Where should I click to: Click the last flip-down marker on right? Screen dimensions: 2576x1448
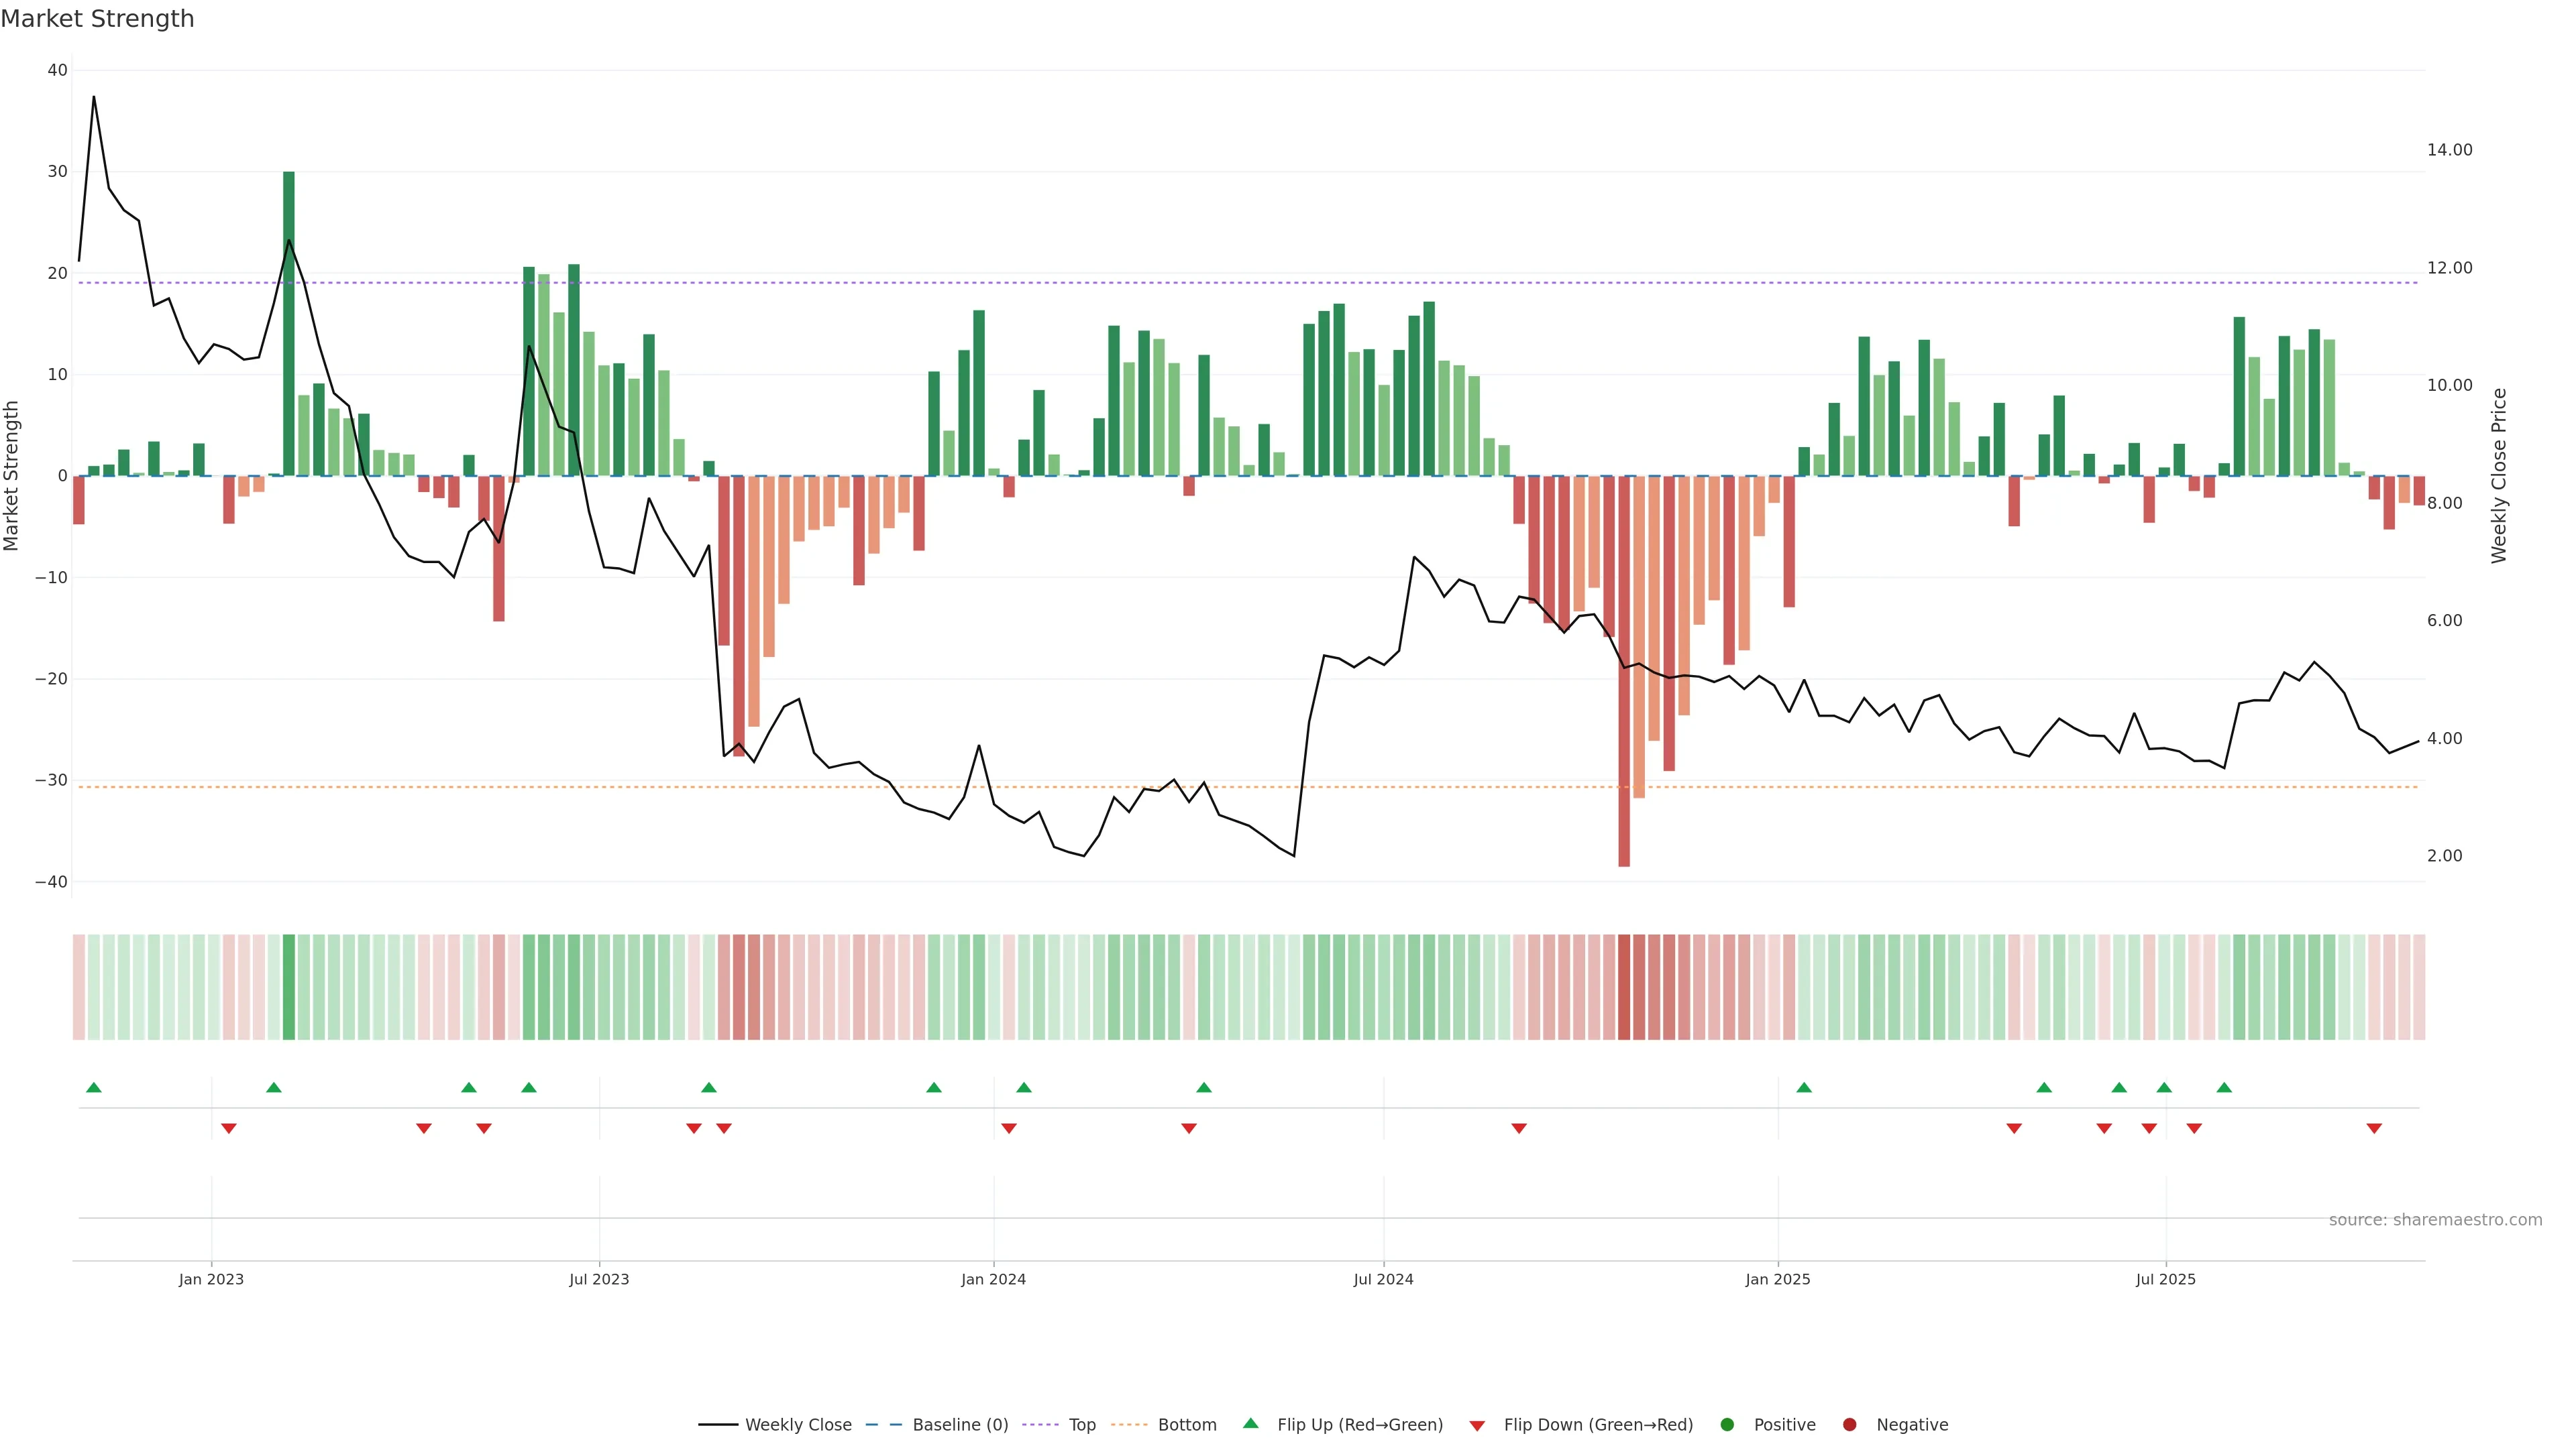pos(2374,1128)
